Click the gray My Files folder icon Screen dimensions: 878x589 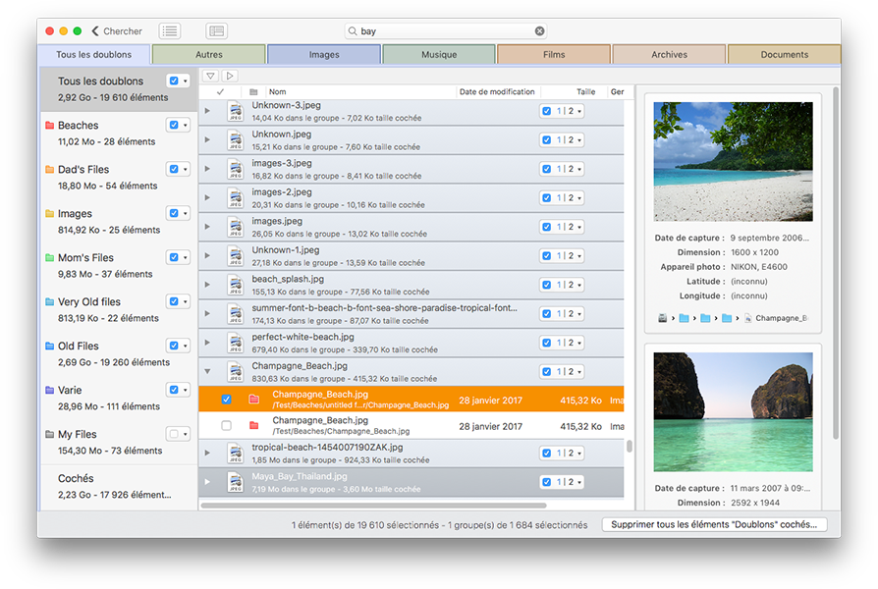[x=49, y=434]
